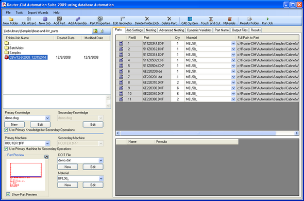Uncheck Show Part Preview

coord(8,194)
